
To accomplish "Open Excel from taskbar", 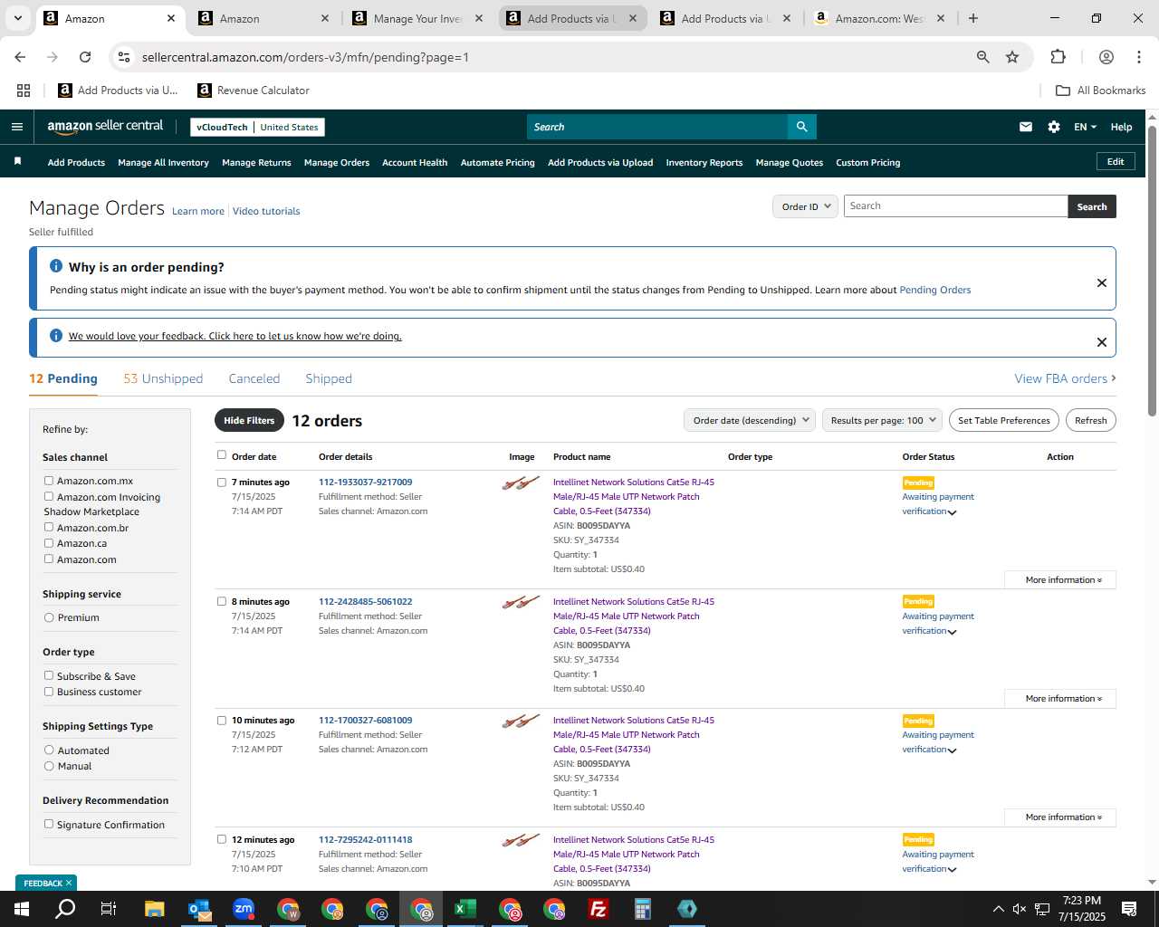I will (465, 909).
